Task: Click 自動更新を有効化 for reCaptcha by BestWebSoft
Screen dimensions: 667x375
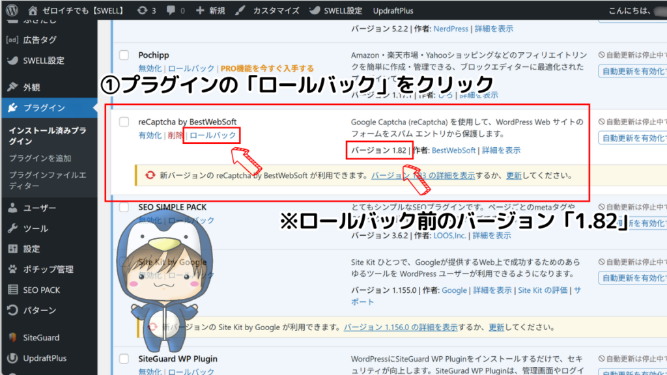Action: [633, 138]
